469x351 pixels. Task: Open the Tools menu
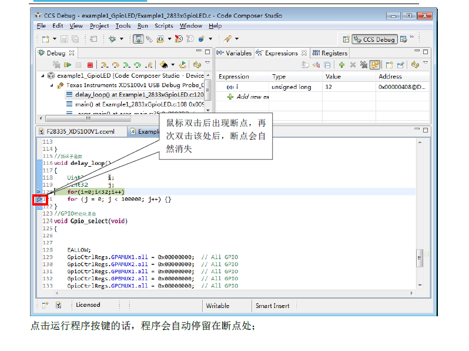[123, 26]
